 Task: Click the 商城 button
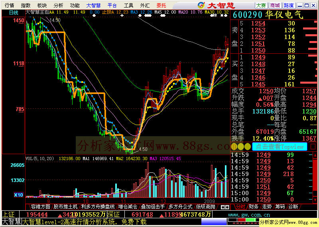click(x=275, y=6)
